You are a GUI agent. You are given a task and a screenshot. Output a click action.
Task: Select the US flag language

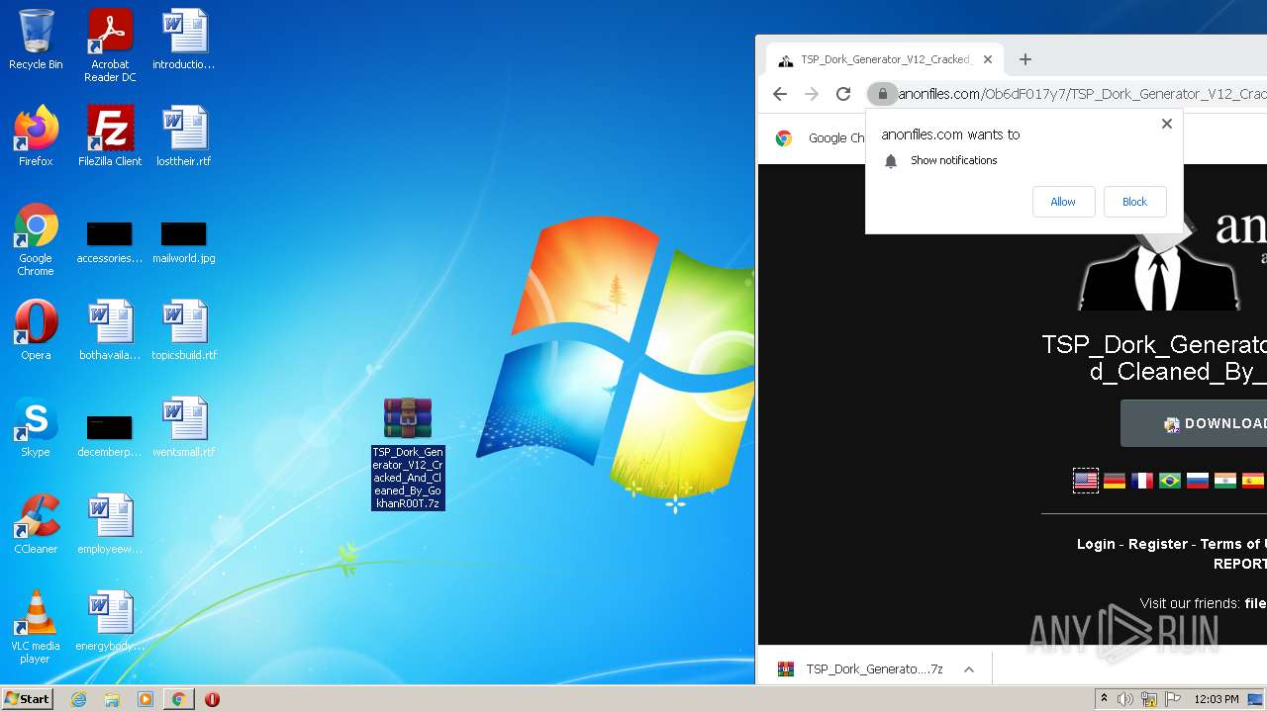1086,481
